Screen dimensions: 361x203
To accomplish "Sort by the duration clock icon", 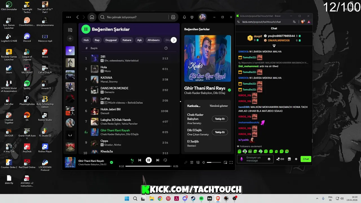I will (166, 48).
